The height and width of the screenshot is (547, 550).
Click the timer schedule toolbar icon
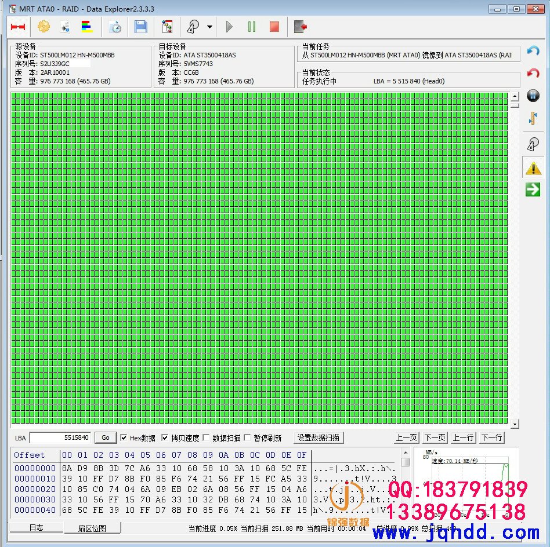point(115,27)
